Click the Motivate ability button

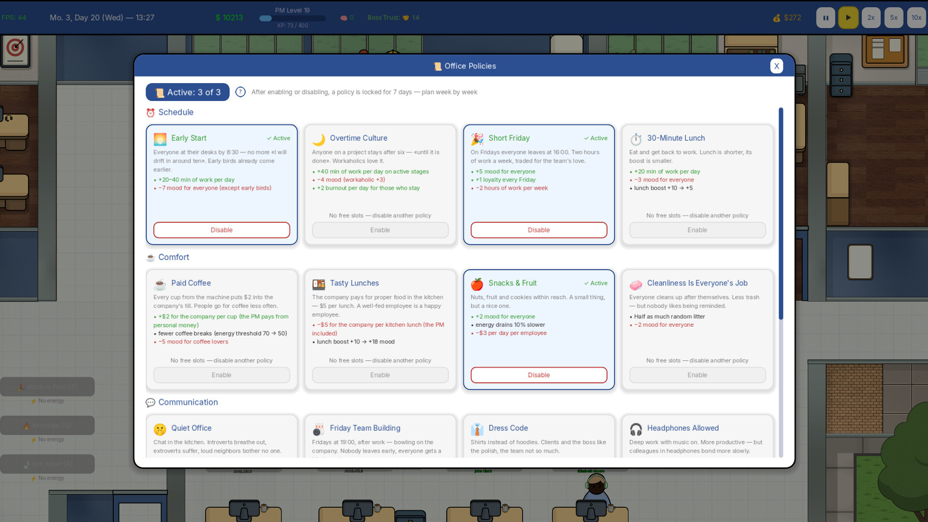47,425
